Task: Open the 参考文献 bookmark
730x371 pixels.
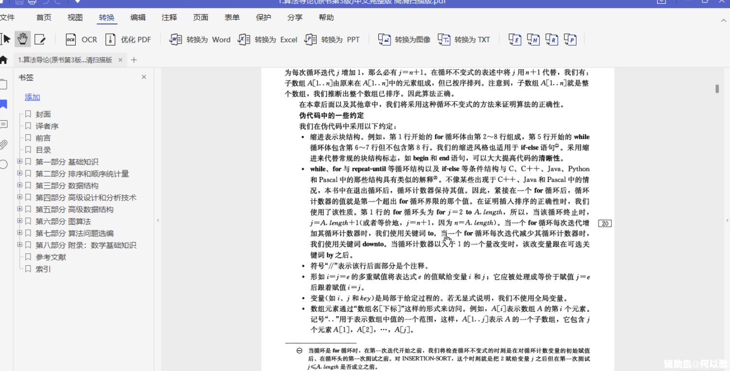Action: pos(51,257)
